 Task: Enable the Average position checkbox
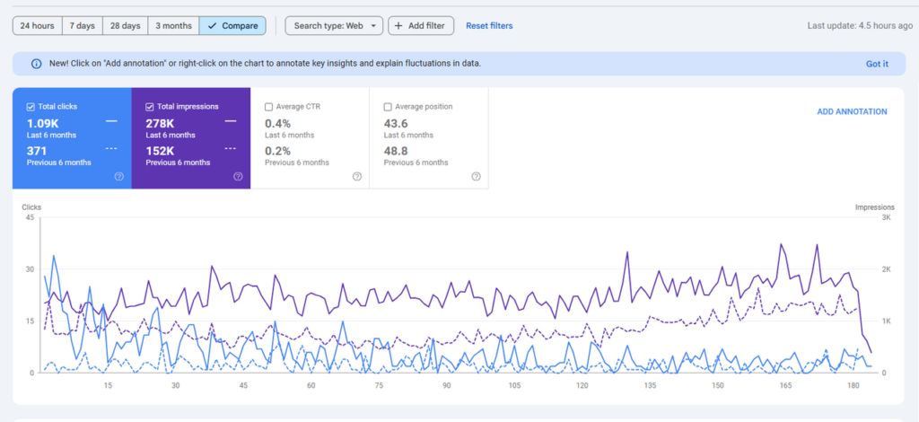(x=388, y=107)
